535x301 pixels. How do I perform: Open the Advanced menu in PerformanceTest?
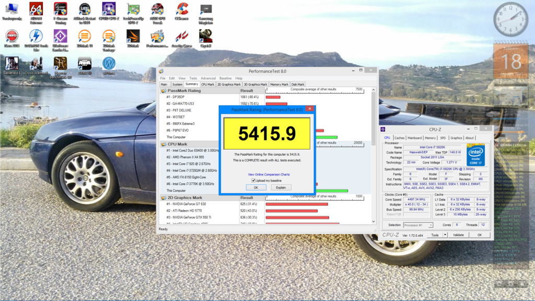(208, 78)
